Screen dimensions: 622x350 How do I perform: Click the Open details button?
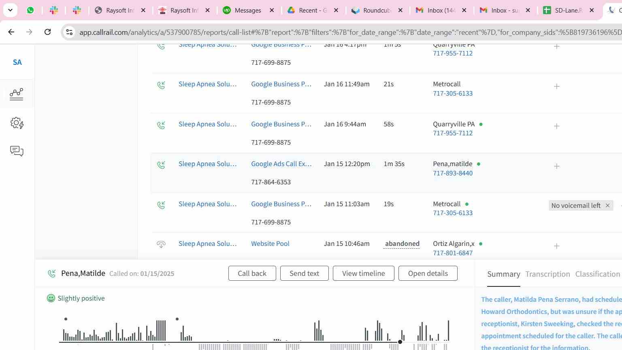[x=428, y=273]
